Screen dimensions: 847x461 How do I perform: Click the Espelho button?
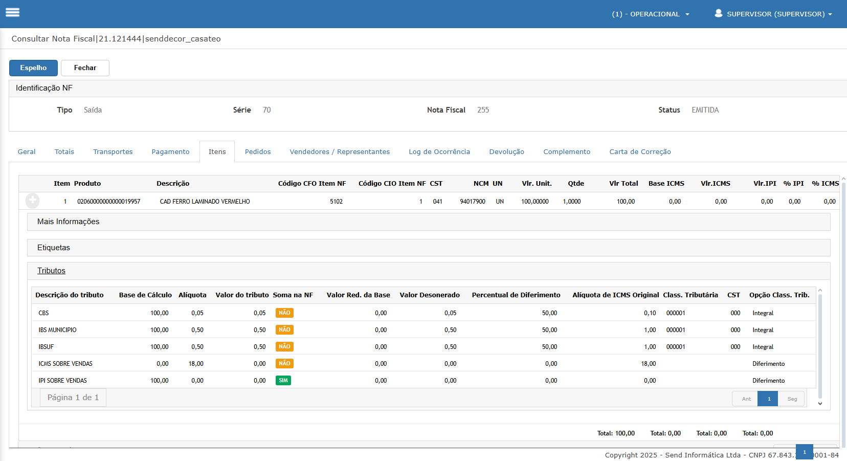[33, 68]
